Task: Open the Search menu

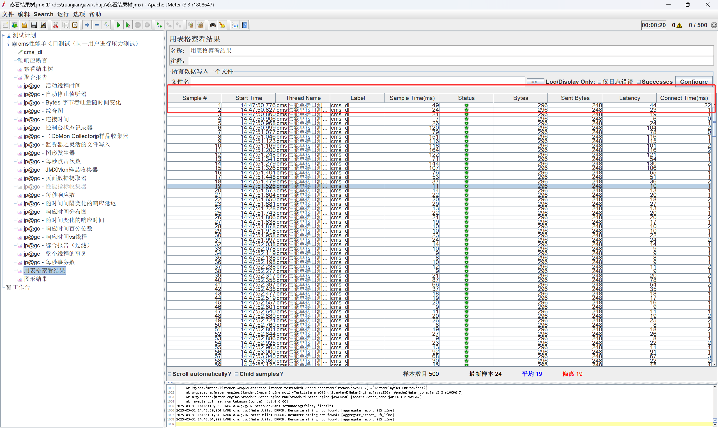Action: pyautogui.click(x=43, y=14)
